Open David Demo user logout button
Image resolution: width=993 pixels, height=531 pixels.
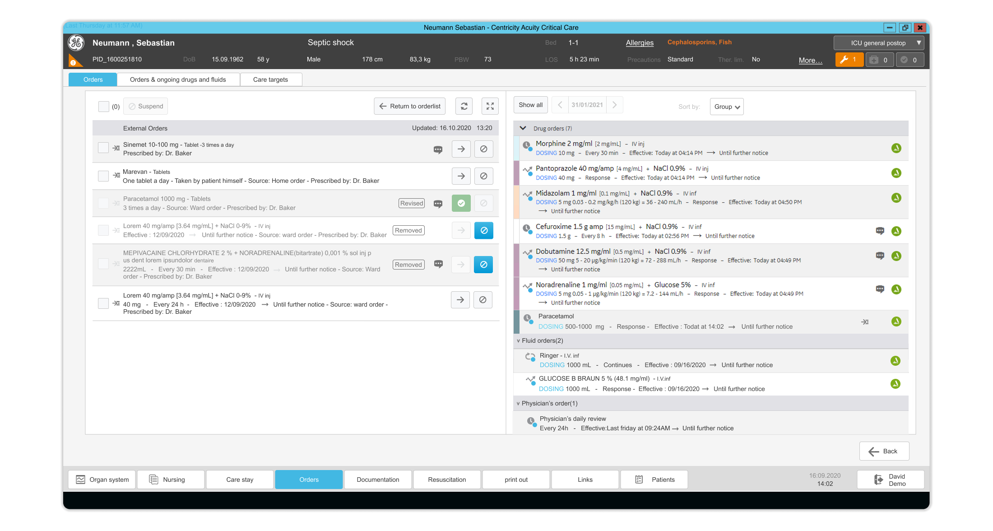click(x=891, y=480)
